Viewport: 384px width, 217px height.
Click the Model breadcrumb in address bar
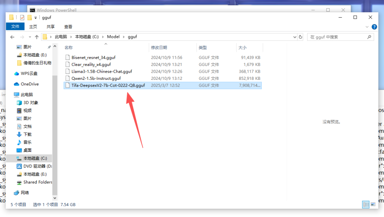point(113,37)
